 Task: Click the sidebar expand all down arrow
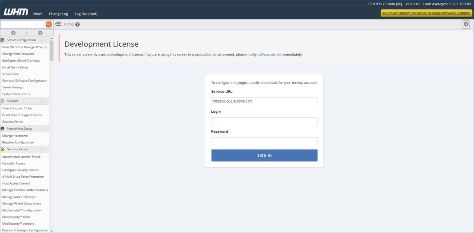40,33
